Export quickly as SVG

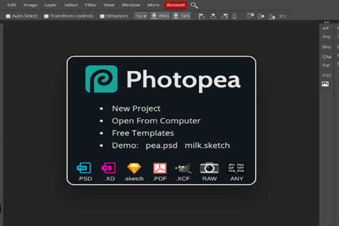pyautogui.click(x=181, y=16)
